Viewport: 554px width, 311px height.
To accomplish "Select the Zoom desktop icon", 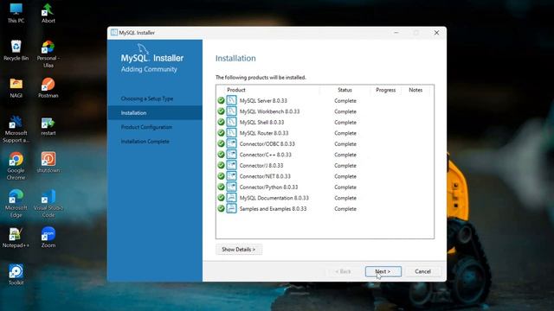I will (x=48, y=238).
